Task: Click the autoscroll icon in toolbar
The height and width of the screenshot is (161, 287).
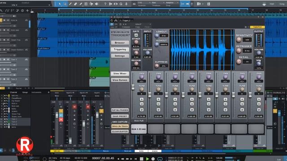Action: [x=187, y=4]
